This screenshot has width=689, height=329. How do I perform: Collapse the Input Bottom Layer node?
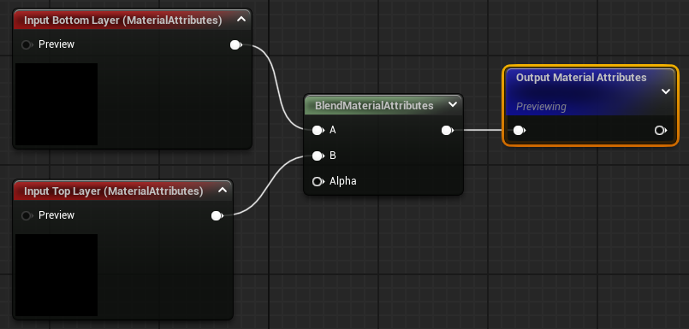click(241, 20)
